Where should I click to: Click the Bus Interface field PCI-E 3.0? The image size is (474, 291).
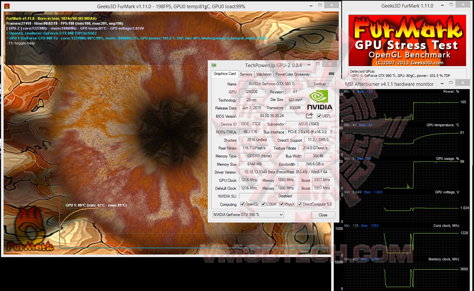[307, 132]
